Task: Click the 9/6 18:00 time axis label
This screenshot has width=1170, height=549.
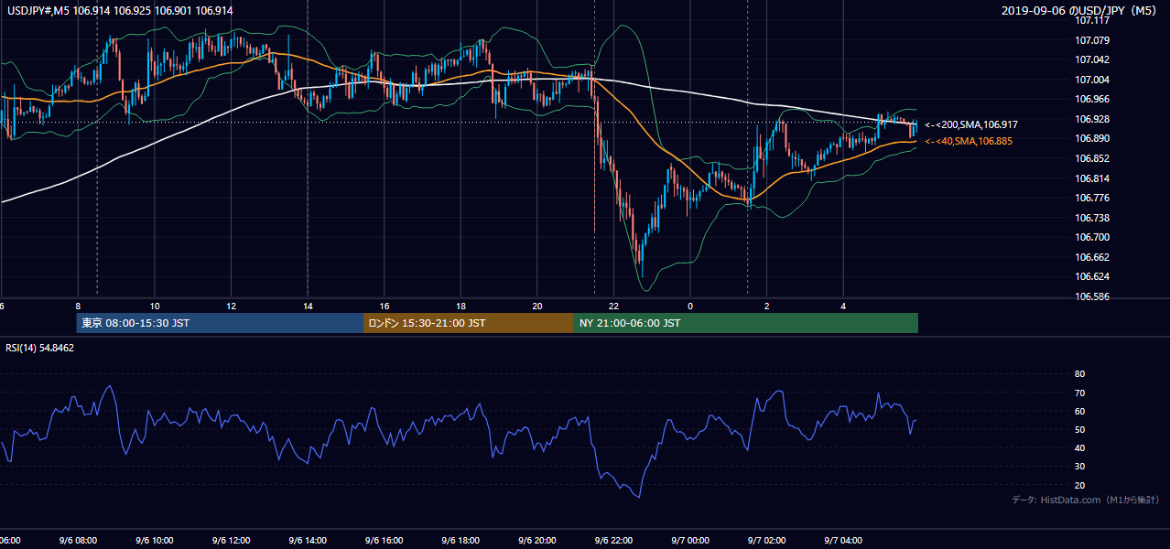Action: [460, 541]
